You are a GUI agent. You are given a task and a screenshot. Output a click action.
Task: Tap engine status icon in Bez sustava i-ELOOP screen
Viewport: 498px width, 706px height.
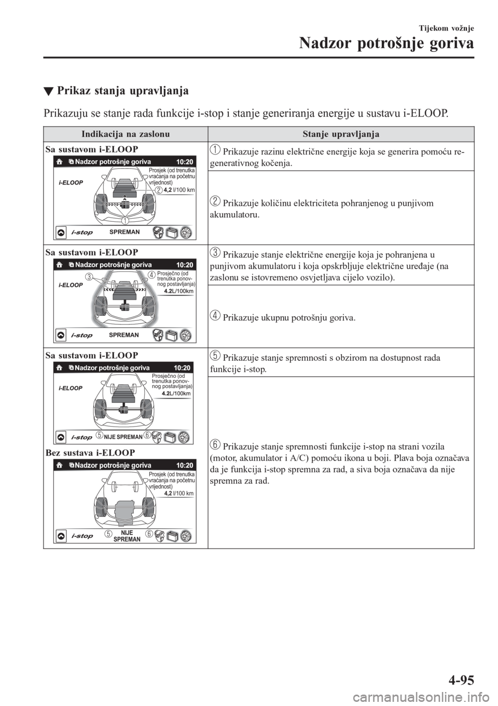pos(160,536)
